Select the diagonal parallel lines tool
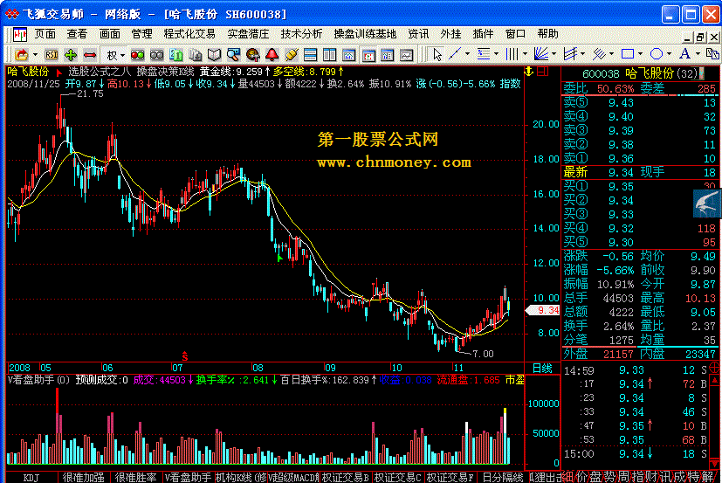This screenshot has height=483, width=722. [599, 55]
